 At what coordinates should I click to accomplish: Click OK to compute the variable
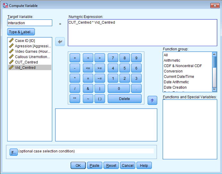78,165
